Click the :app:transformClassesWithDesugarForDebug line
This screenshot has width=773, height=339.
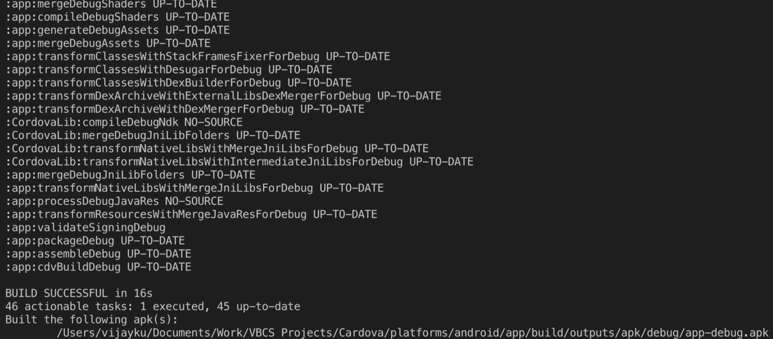169,70
